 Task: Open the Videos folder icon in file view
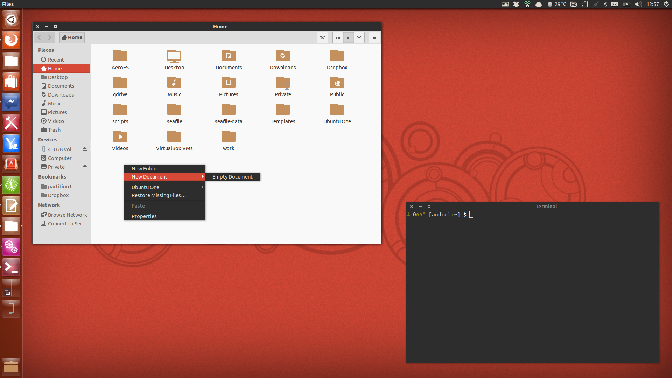120,137
